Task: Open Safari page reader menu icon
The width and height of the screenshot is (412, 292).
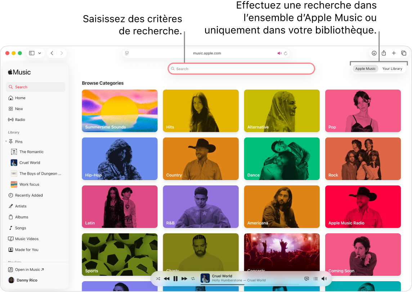Action: point(127,53)
